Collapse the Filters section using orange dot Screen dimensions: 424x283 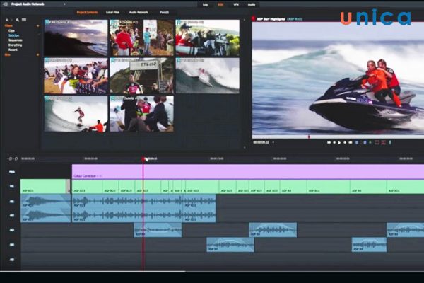coord(38,25)
